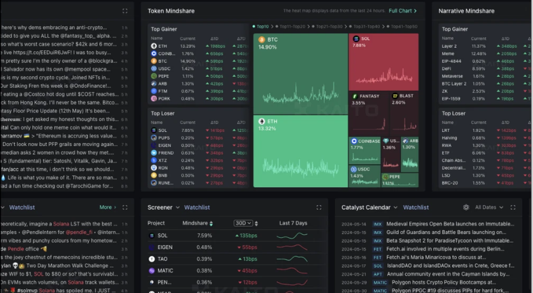Open Catalyst Calendar settings gear
The image size is (533, 293).
point(466,208)
